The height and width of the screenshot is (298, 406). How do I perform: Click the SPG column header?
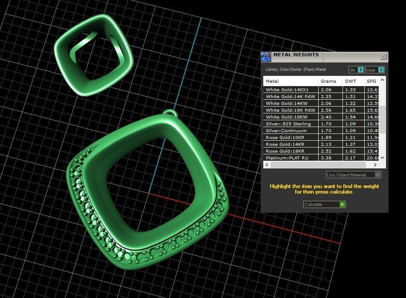pyautogui.click(x=371, y=81)
